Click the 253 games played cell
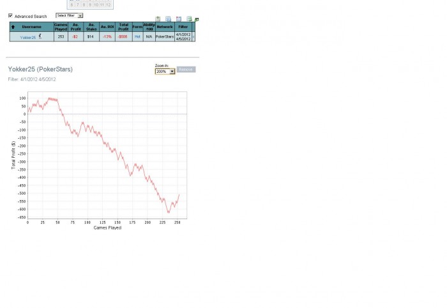This screenshot has width=447, height=308. coord(61,36)
